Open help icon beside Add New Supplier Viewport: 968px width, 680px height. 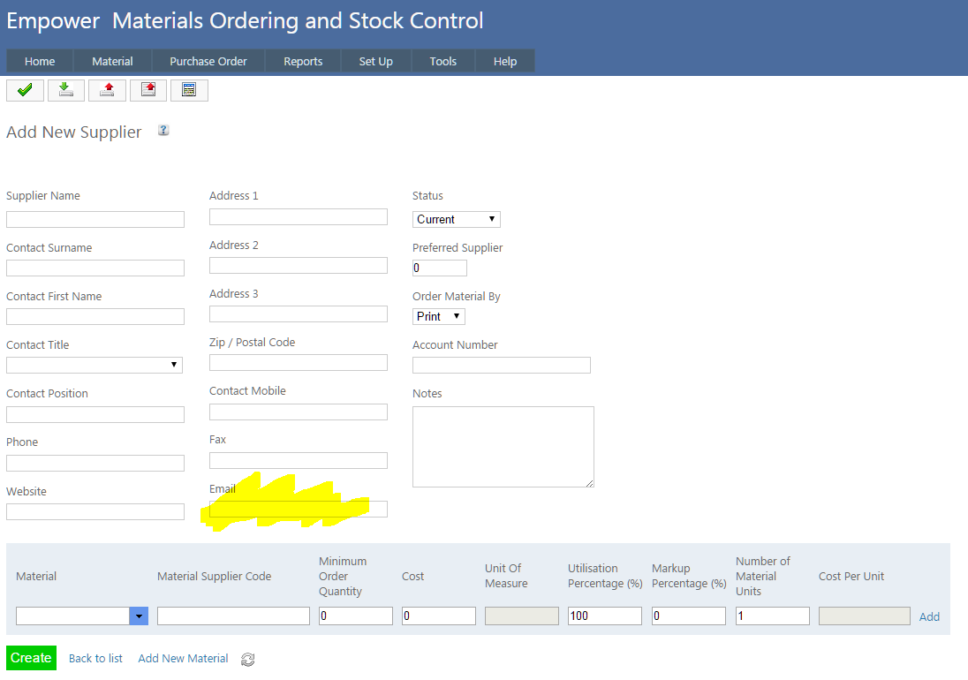tap(163, 131)
